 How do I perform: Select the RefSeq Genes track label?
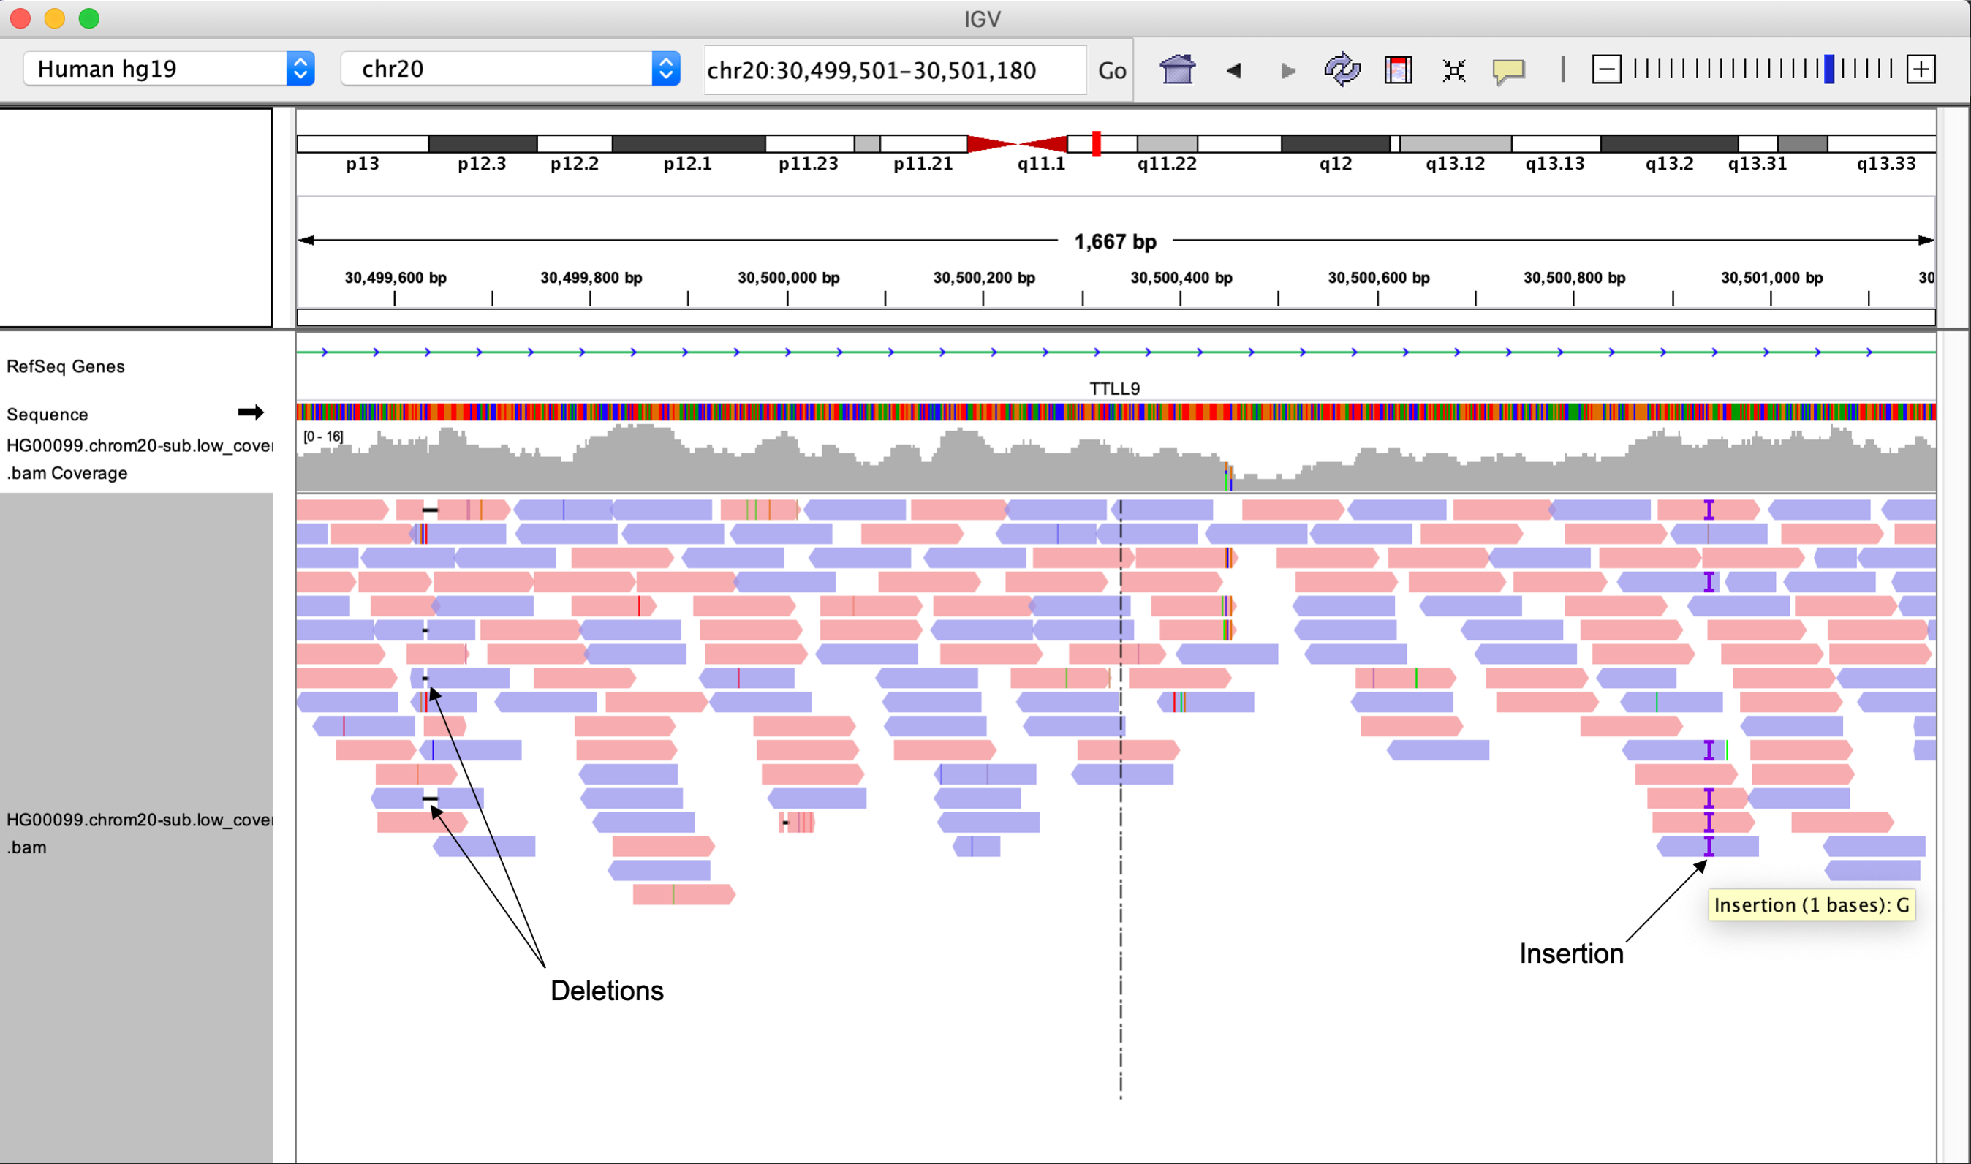point(66,366)
